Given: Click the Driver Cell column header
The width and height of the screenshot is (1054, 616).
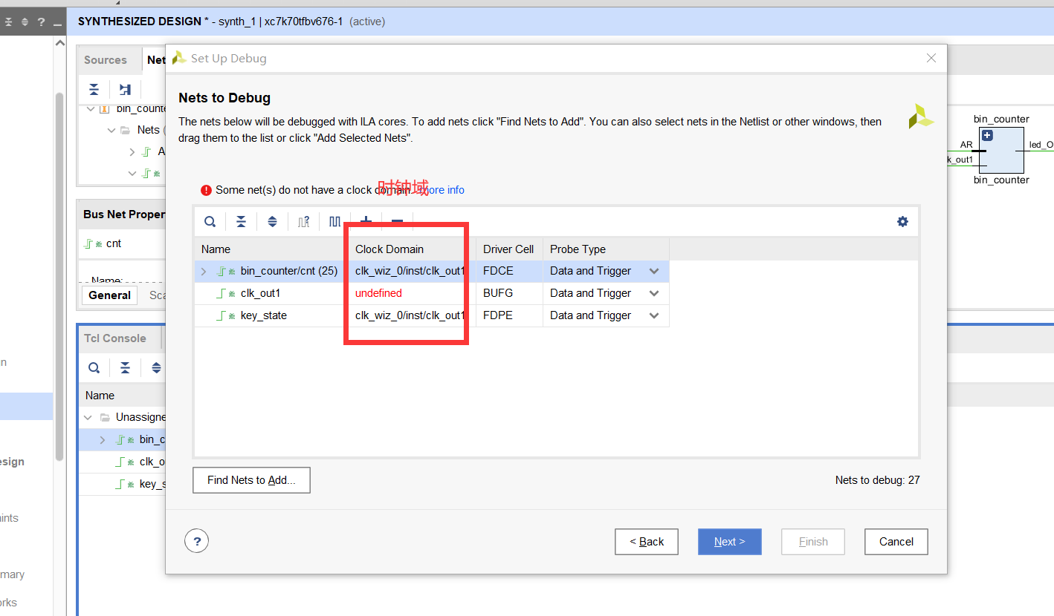Looking at the screenshot, I should 509,249.
